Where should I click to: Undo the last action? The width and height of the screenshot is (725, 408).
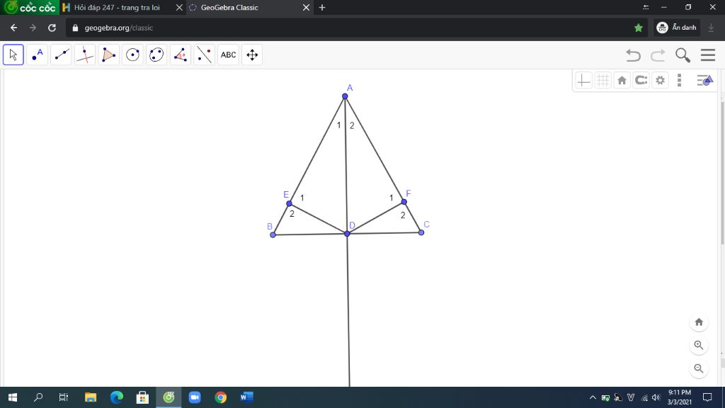click(x=634, y=55)
